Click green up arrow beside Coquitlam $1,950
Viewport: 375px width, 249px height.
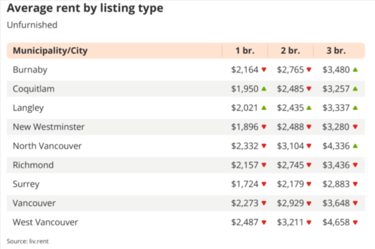264,89
